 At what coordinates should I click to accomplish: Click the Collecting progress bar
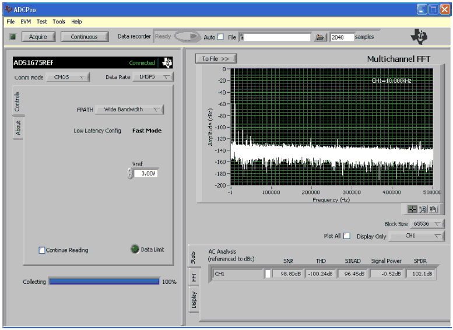[x=104, y=282]
